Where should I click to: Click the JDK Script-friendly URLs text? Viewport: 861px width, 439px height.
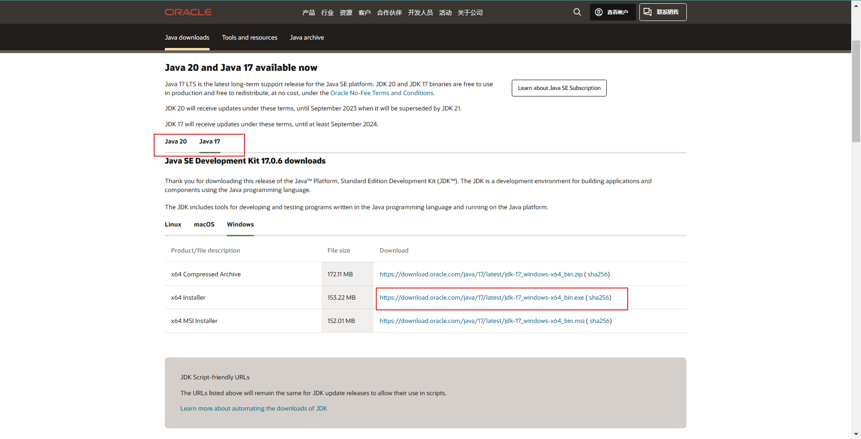coord(215,377)
